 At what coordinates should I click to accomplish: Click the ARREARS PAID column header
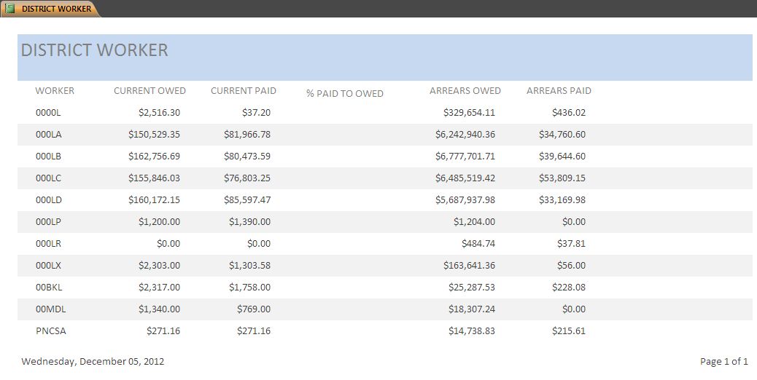point(559,91)
